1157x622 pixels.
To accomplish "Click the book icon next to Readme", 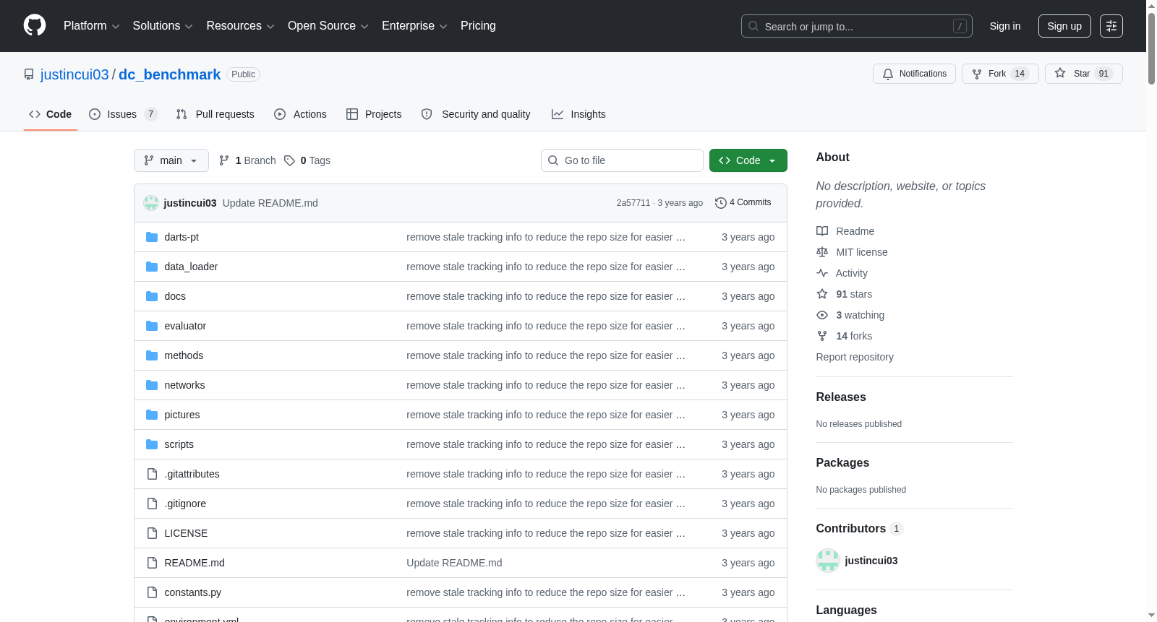I will tap(822, 231).
